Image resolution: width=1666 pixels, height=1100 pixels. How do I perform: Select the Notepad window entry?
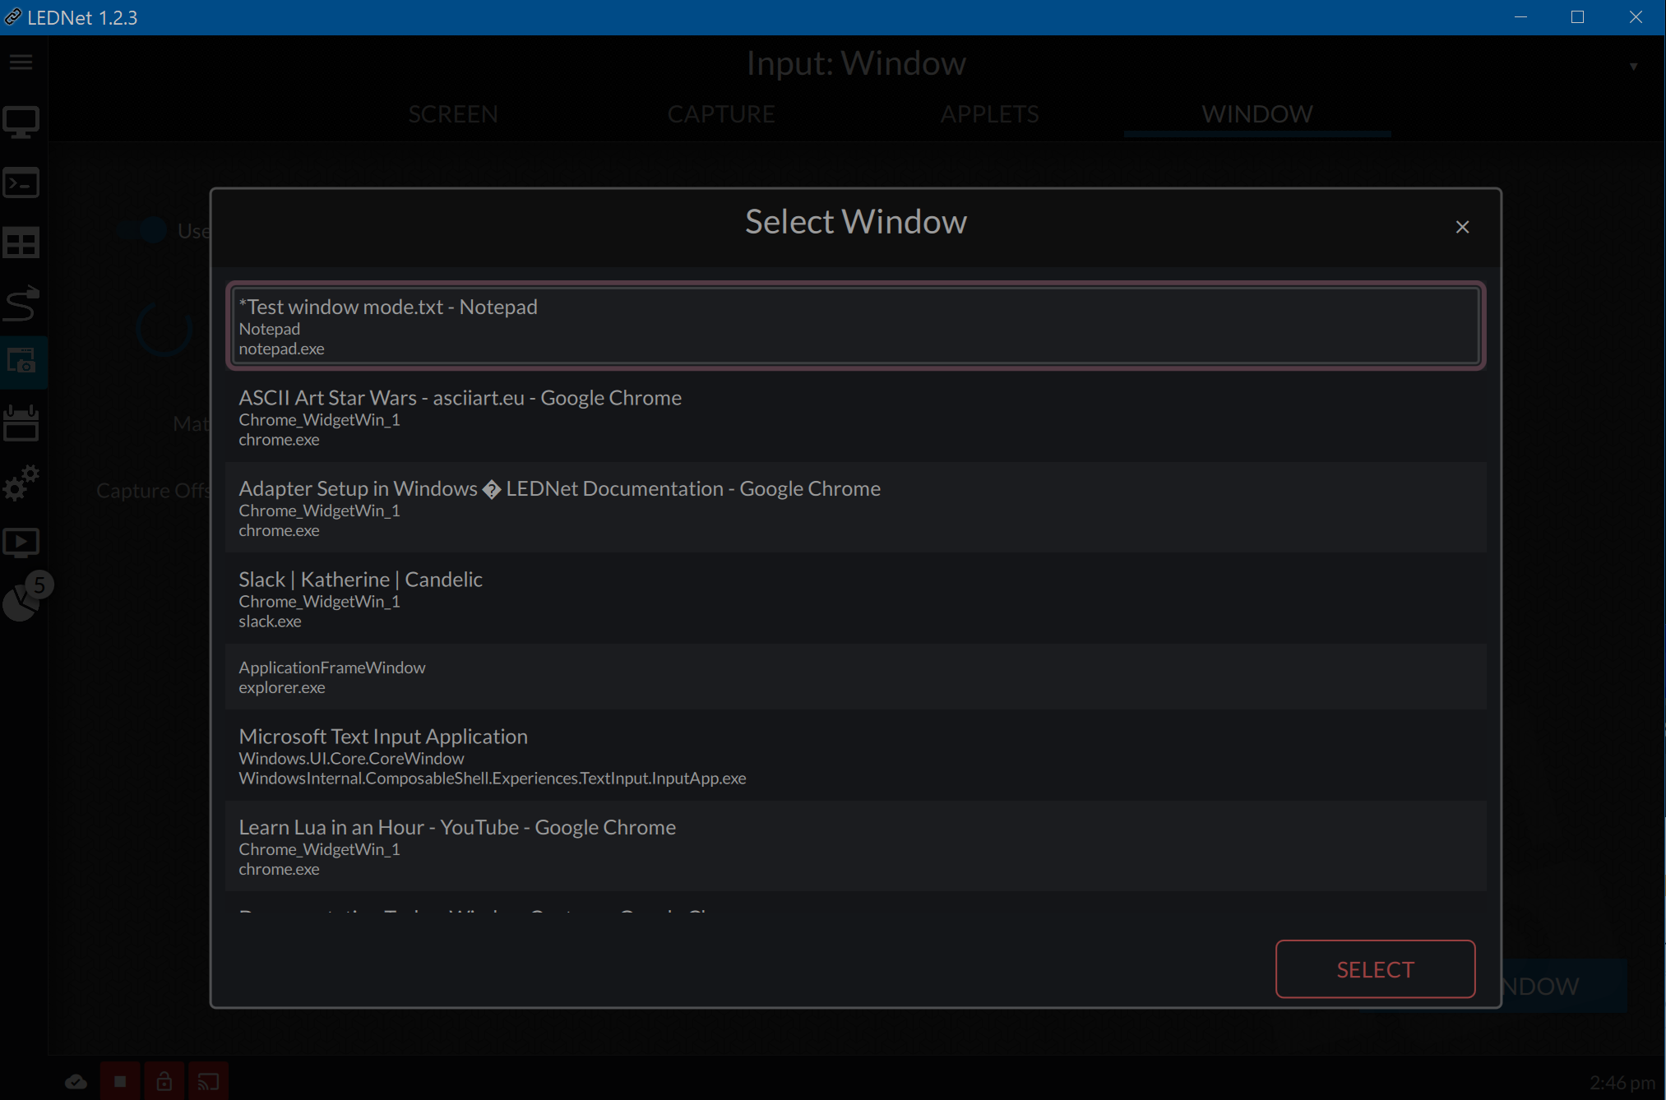click(854, 326)
